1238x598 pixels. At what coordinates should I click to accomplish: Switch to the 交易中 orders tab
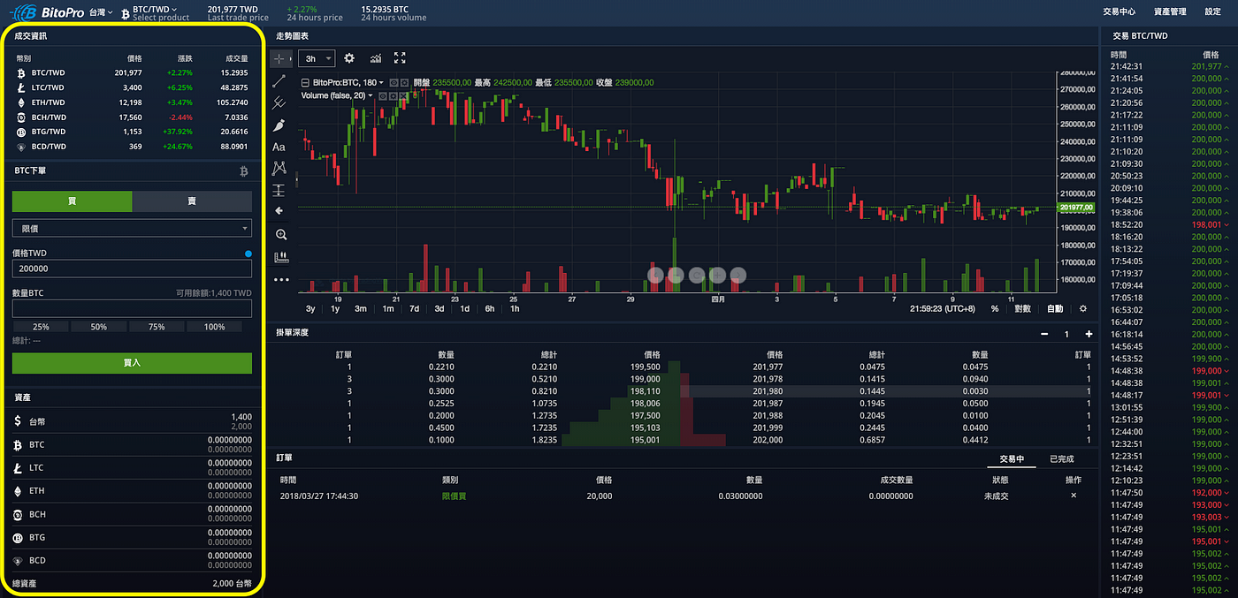1012,459
